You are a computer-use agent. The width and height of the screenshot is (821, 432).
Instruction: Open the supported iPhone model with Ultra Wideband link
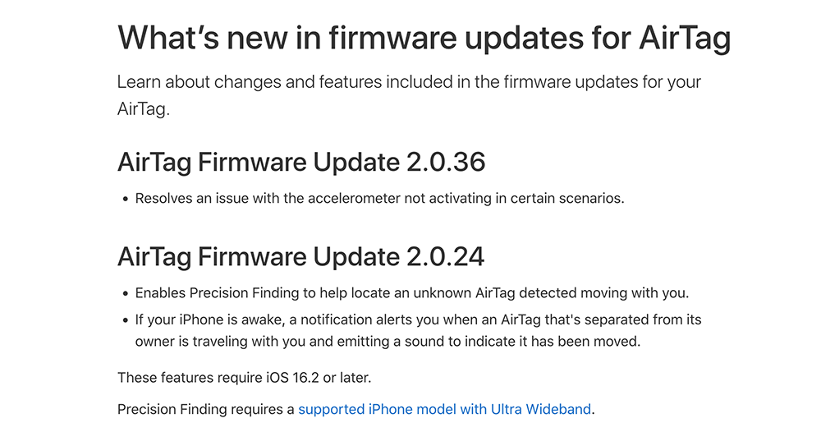coord(444,409)
